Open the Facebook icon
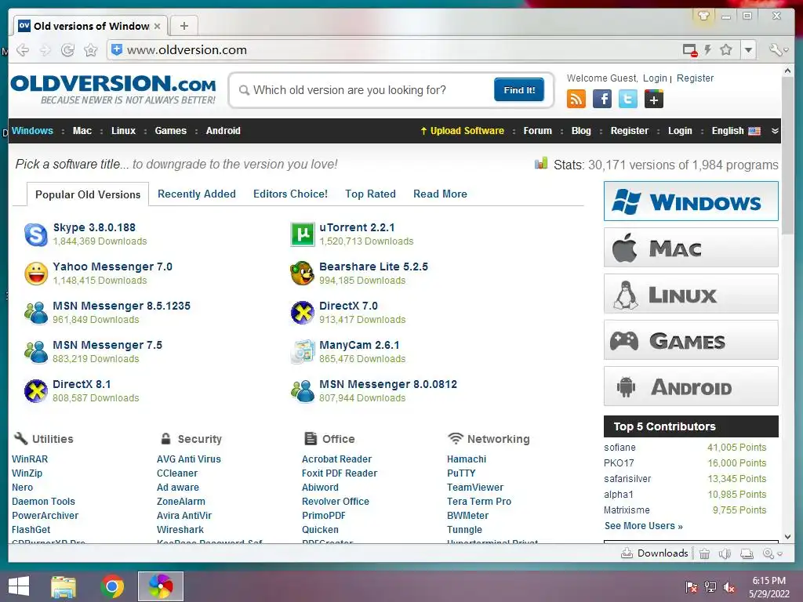Screen dimensions: 803x602 point(602,99)
